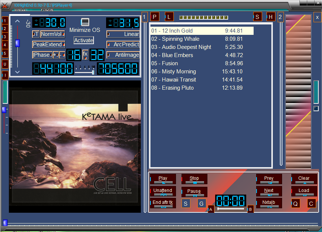
Task: Click the 1-2-4-8-16 upsampling slider
Action: 84,73
